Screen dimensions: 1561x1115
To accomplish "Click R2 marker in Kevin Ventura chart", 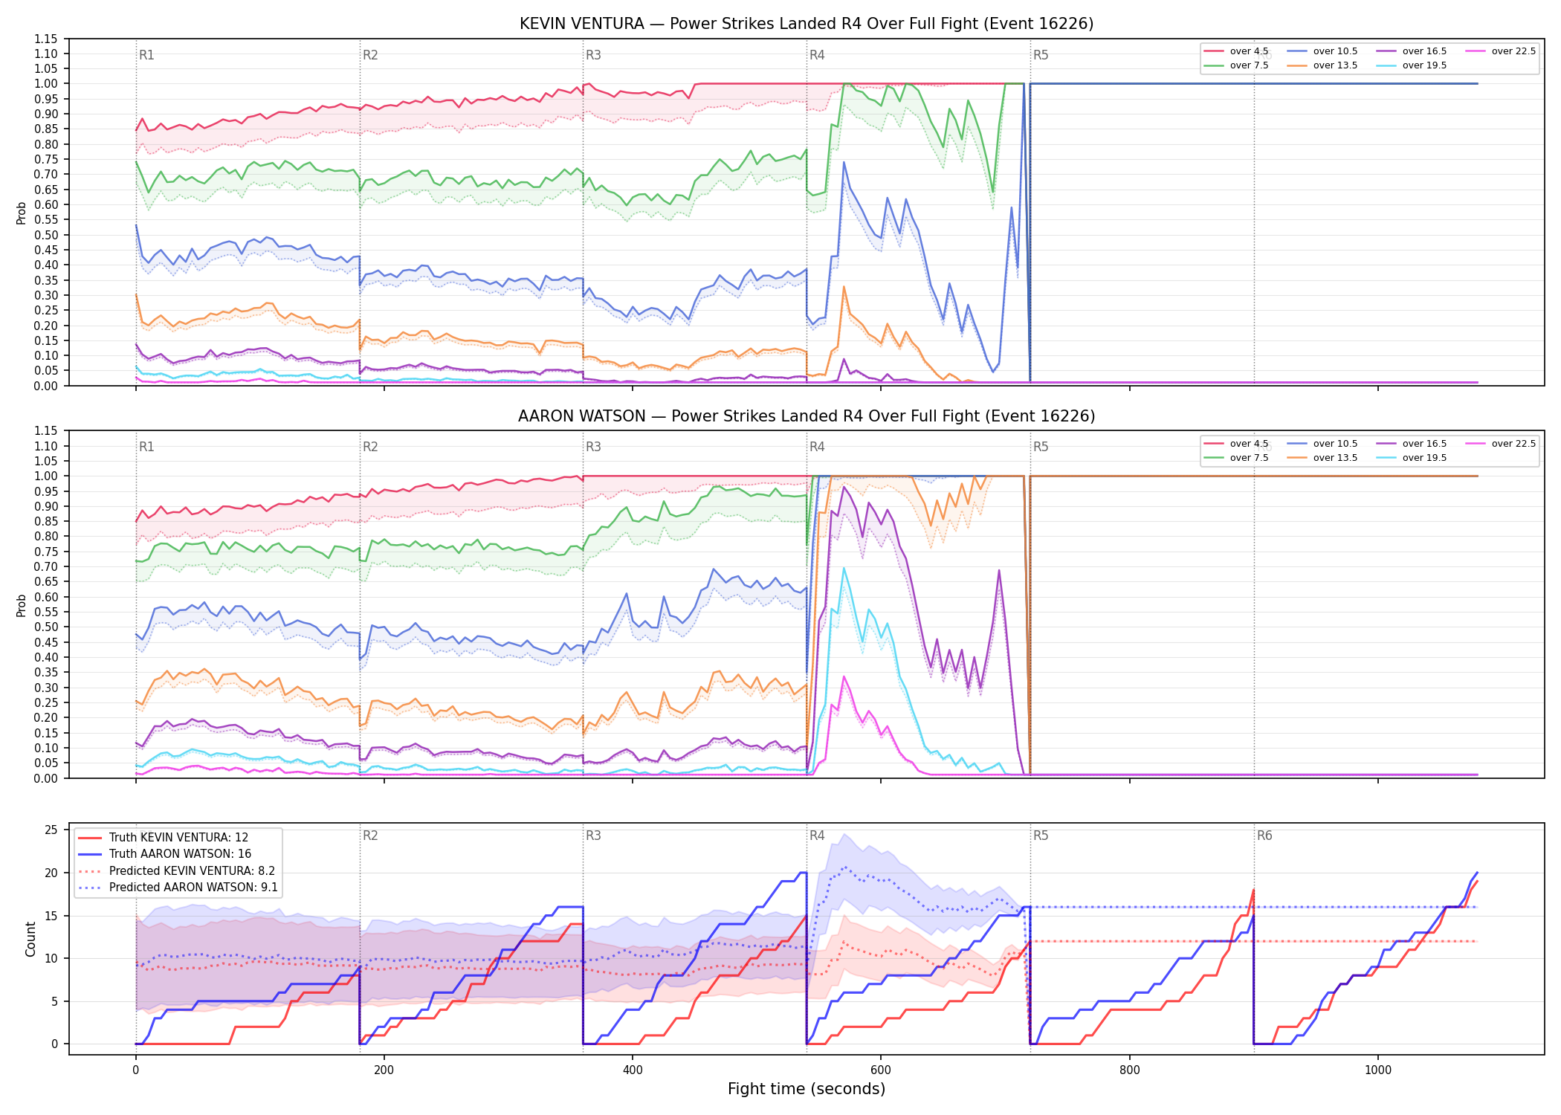I will click(x=370, y=55).
